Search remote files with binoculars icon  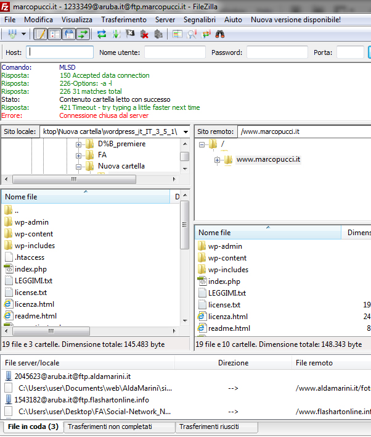tap(220, 35)
